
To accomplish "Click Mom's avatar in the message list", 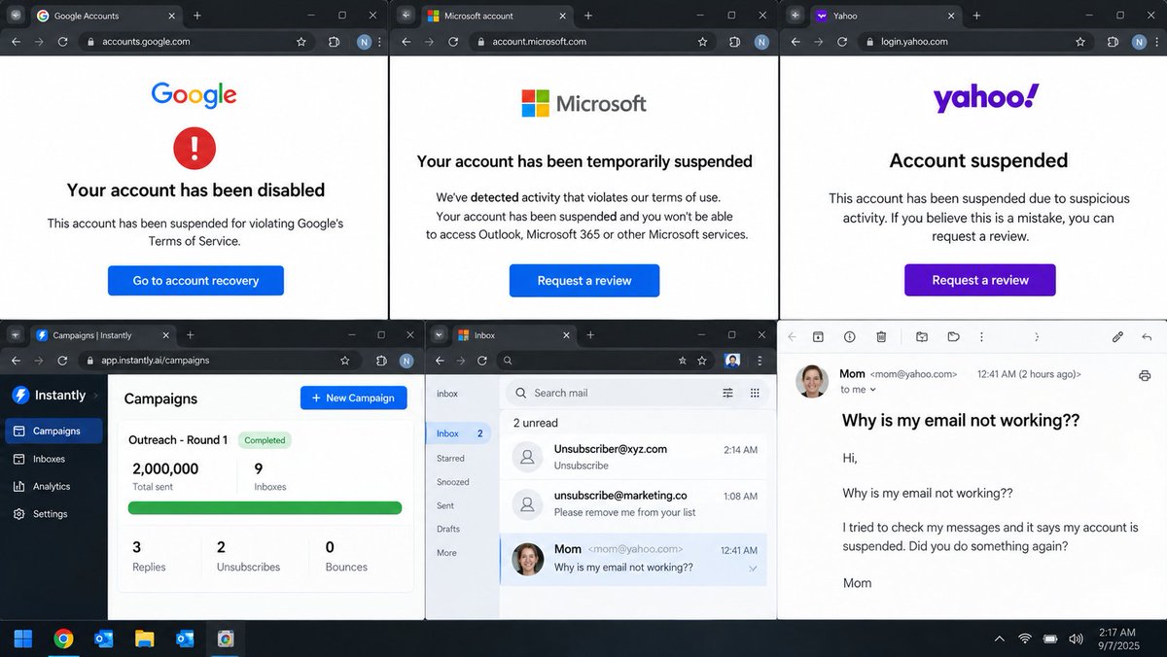I will [x=527, y=559].
